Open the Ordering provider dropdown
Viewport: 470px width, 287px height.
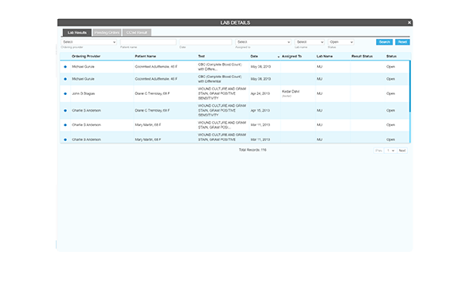point(88,42)
